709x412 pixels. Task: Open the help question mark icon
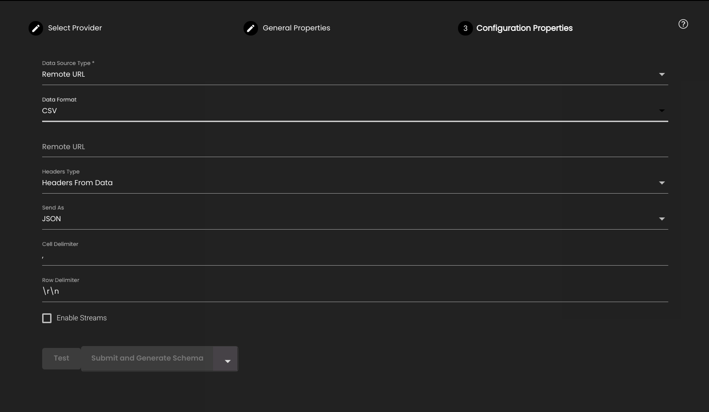point(683,24)
